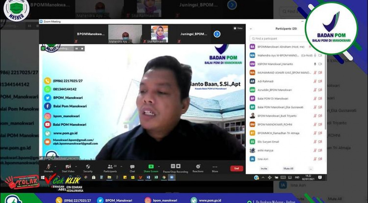Expand the arrow beside toolbar Participants button
The height and width of the screenshot is (203, 368).
pyautogui.click(x=121, y=167)
